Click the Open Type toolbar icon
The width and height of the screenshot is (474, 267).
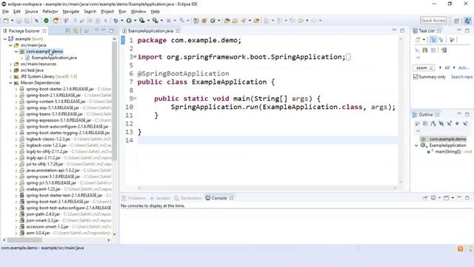[x=227, y=21]
